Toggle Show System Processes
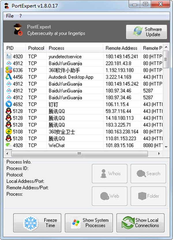This screenshot has width=173, height=240. pyautogui.click(x=89, y=223)
